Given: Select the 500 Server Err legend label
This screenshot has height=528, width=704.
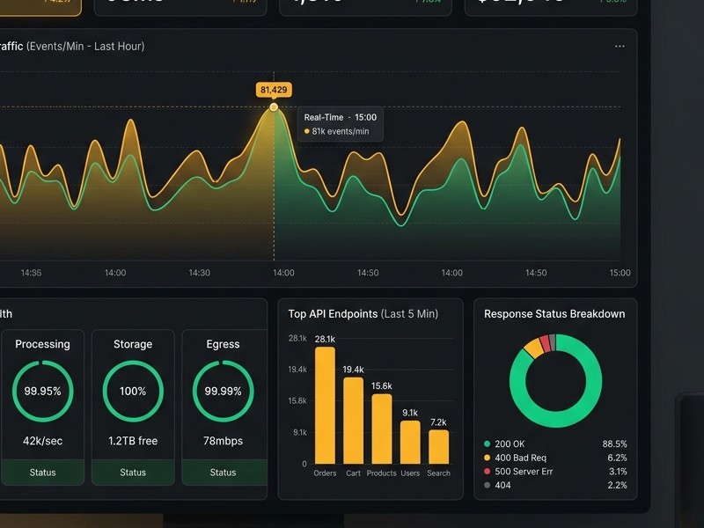Looking at the screenshot, I should coord(524,472).
